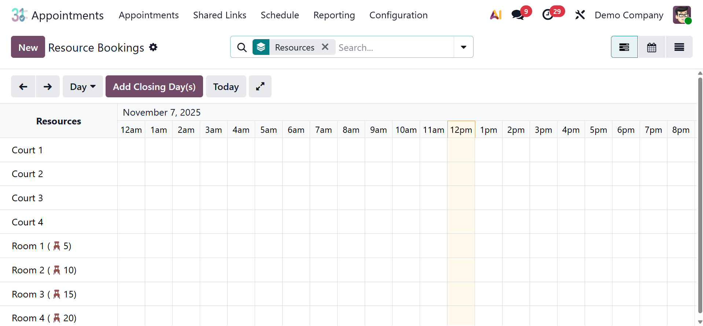Open the activities clock icon
703x326 pixels.
click(x=548, y=15)
